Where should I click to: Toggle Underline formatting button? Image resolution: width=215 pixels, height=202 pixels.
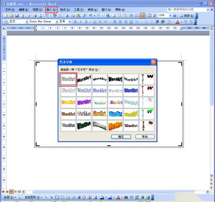click(86, 22)
